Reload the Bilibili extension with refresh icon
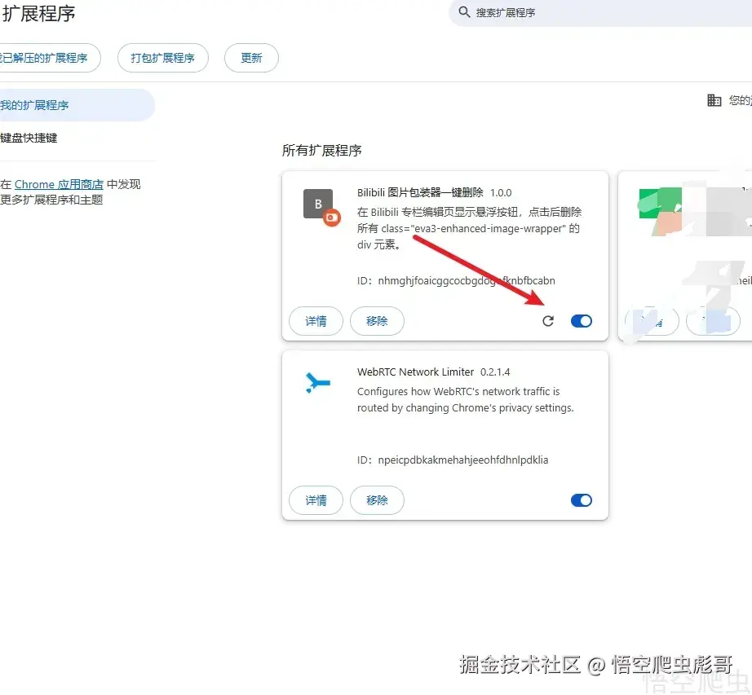The height and width of the screenshot is (695, 752). (x=548, y=321)
